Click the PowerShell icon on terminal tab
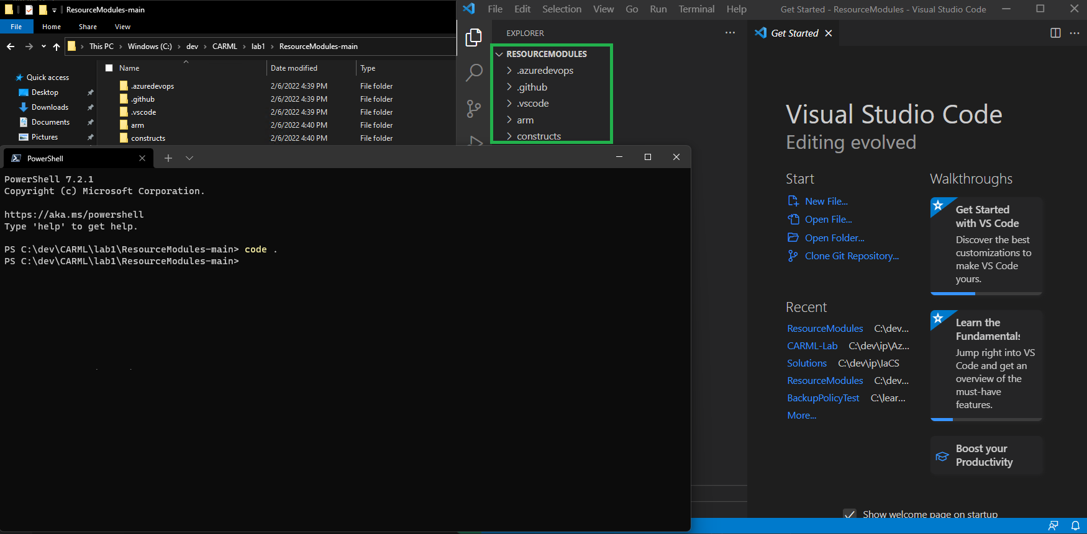1087x534 pixels. pyautogui.click(x=16, y=158)
